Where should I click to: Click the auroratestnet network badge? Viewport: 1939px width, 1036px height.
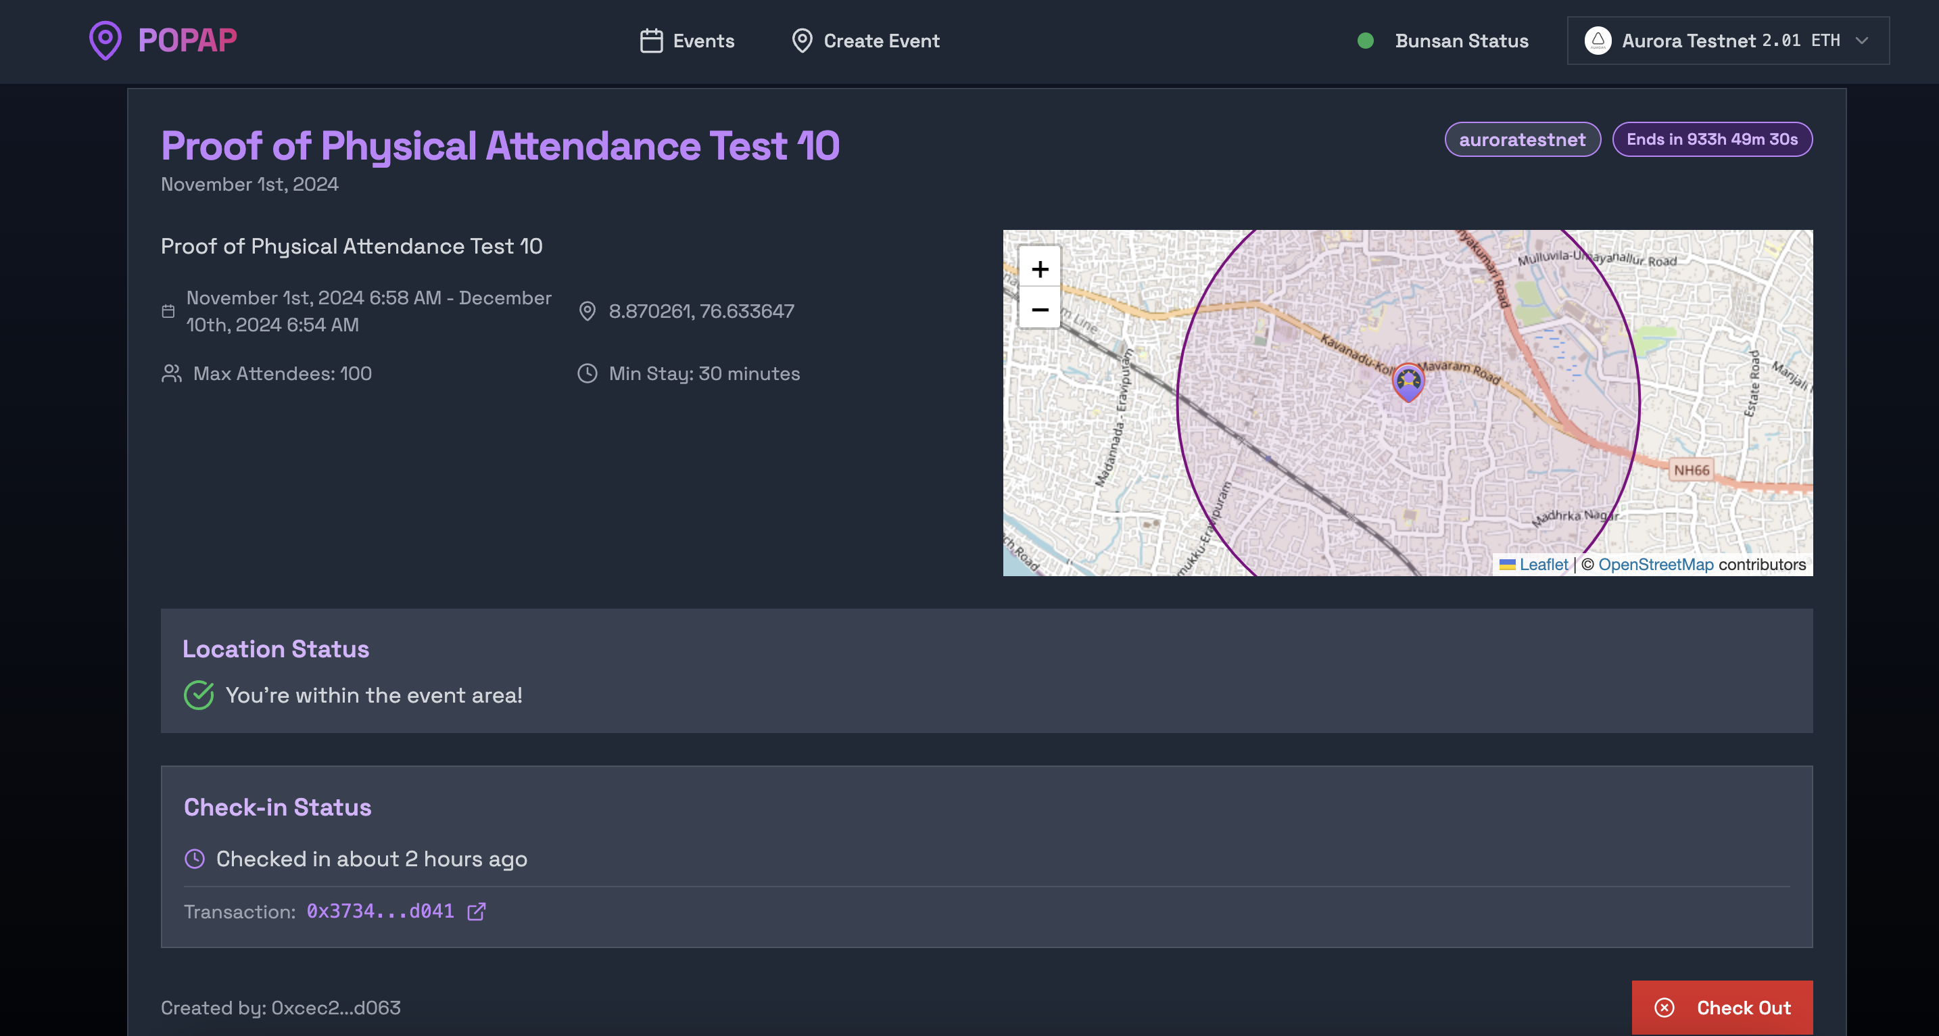1522,139
